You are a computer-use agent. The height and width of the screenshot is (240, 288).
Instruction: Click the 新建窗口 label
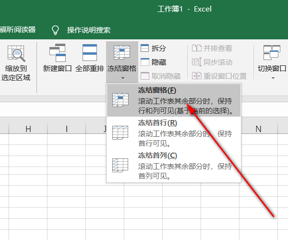pyautogui.click(x=57, y=69)
